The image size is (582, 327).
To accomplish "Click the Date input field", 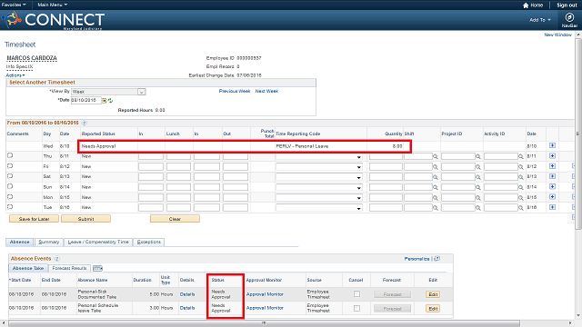I will click(86, 100).
